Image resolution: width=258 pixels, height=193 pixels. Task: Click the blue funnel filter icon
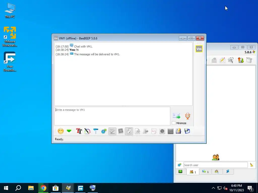click(95, 131)
